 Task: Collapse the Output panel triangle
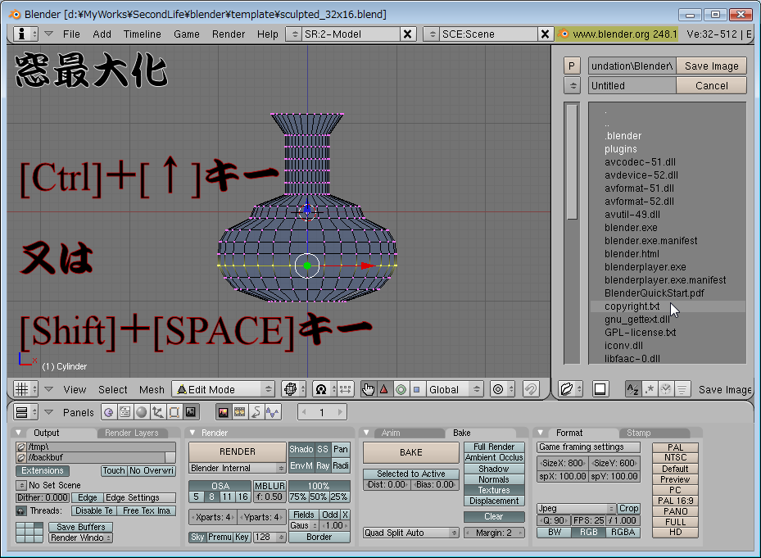tap(19, 433)
